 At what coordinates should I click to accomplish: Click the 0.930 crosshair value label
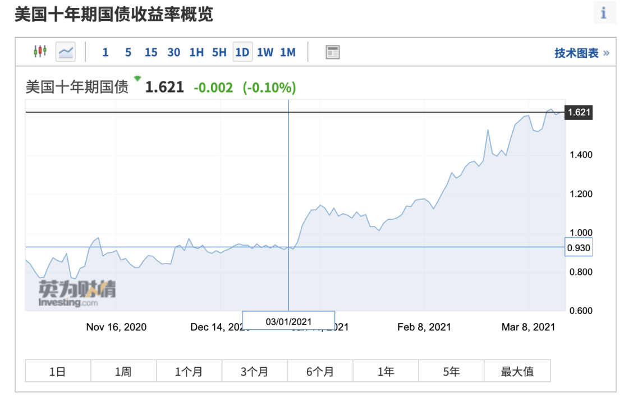(x=579, y=247)
